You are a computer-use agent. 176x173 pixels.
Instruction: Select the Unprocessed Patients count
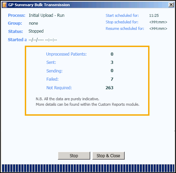(112, 54)
